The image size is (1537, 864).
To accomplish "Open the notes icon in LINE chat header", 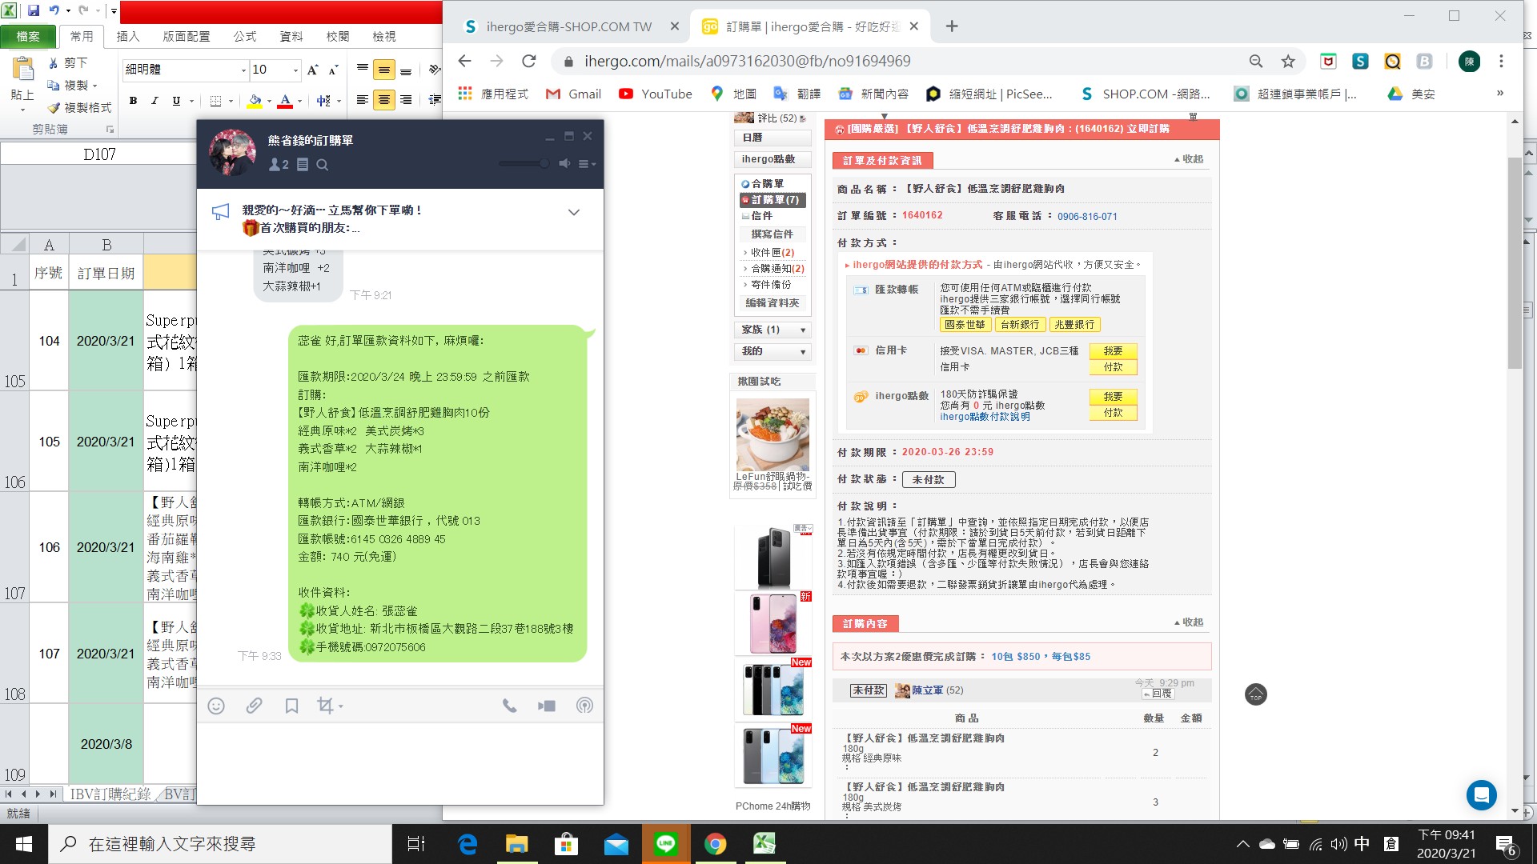I will point(303,165).
